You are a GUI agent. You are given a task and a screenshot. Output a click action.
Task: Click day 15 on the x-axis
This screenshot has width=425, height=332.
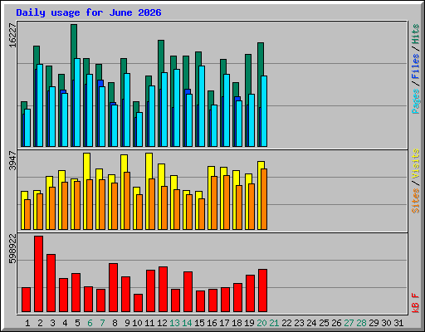click(x=199, y=323)
